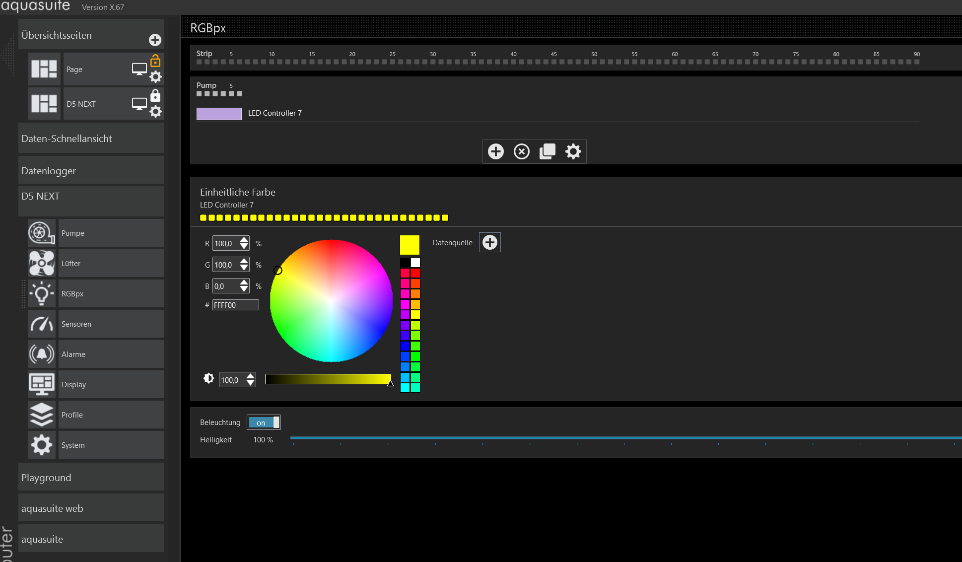Open the Alarme bell icon
Image resolution: width=962 pixels, height=562 pixels.
click(x=42, y=354)
